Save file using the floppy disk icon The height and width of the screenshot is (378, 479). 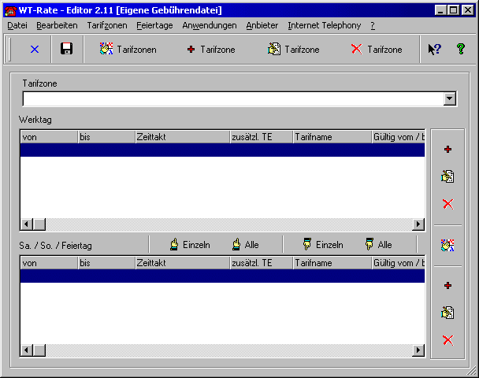67,49
